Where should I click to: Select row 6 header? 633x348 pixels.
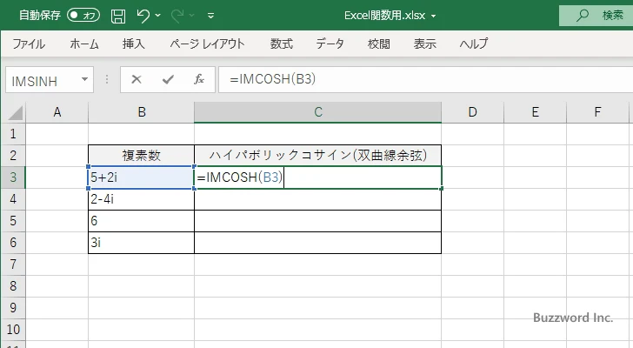[x=13, y=243]
